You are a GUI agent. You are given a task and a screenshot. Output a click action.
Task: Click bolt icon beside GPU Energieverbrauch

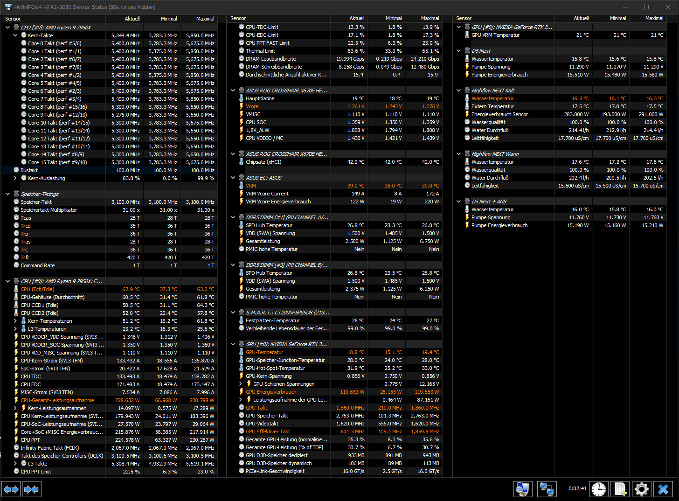click(x=241, y=392)
